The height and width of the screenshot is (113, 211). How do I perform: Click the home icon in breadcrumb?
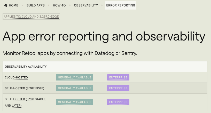[6, 5]
